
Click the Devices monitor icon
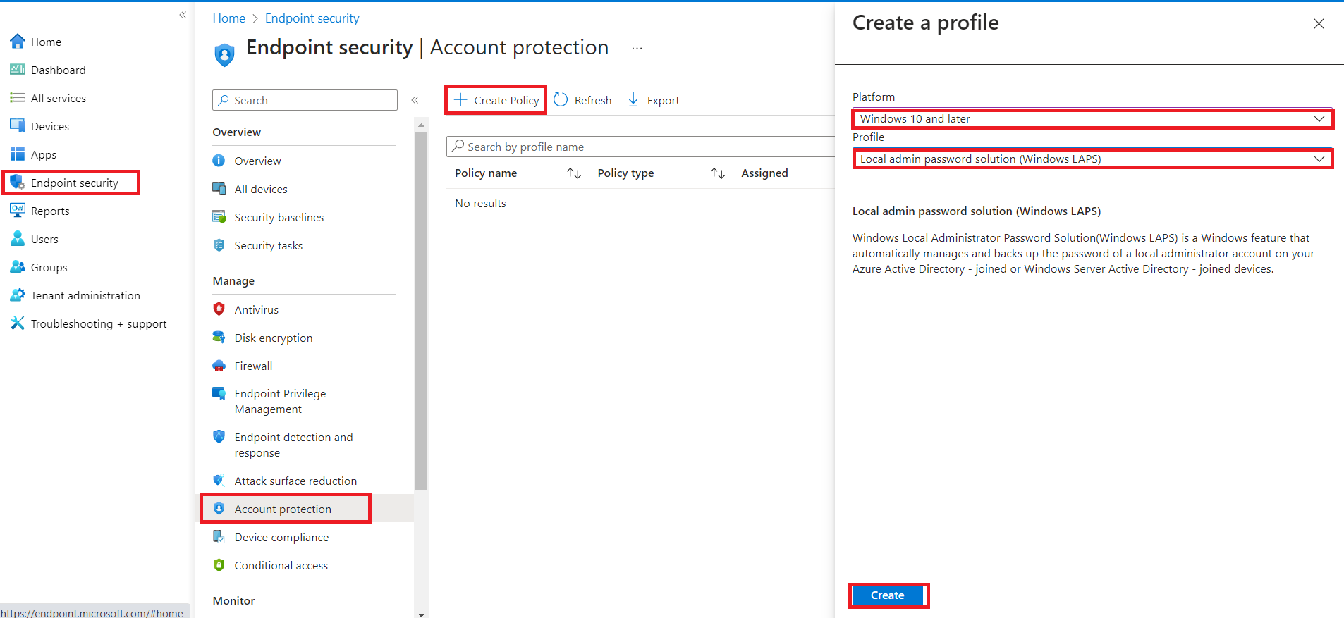18,126
